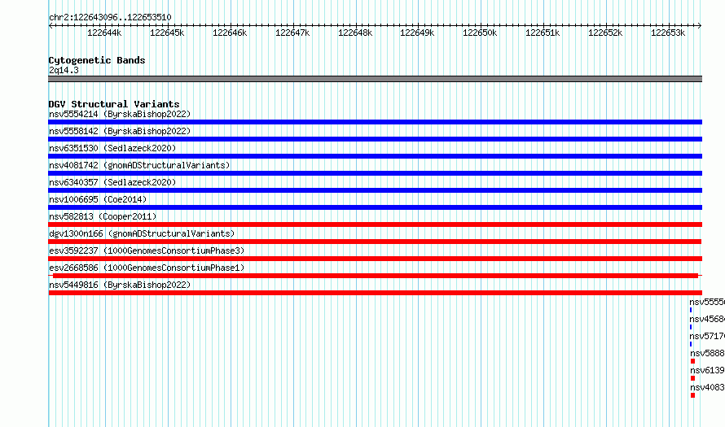Click the 122646k ruler tick label

[x=230, y=33]
